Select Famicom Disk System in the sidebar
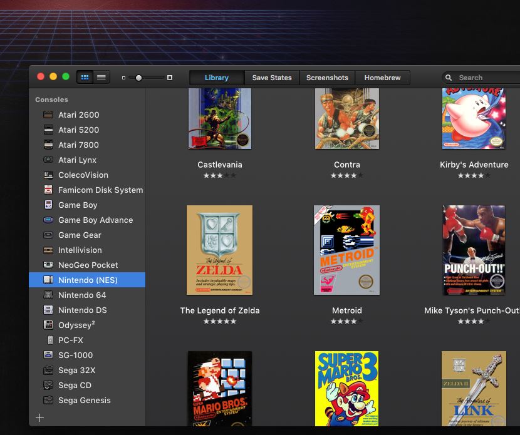The width and height of the screenshot is (520, 435). point(87,190)
